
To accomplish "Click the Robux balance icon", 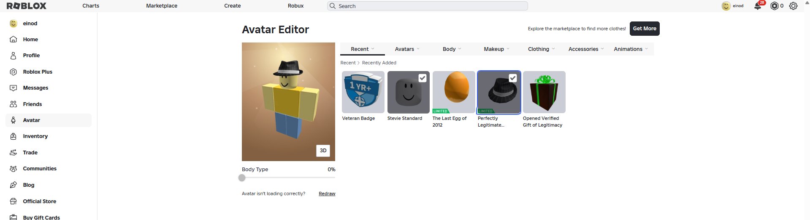I will 774,6.
